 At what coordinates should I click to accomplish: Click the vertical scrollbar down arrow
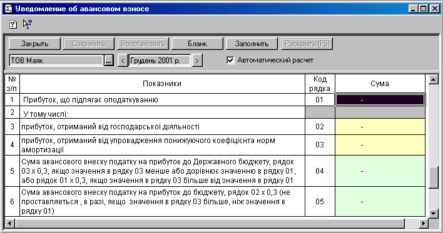(x=434, y=214)
